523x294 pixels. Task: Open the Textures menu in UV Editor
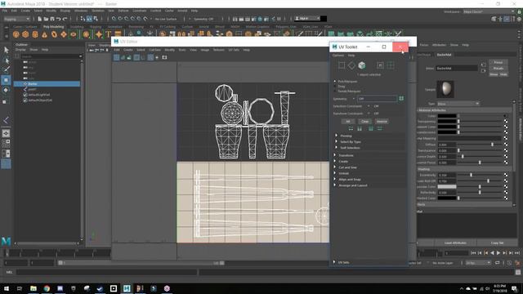click(x=218, y=50)
